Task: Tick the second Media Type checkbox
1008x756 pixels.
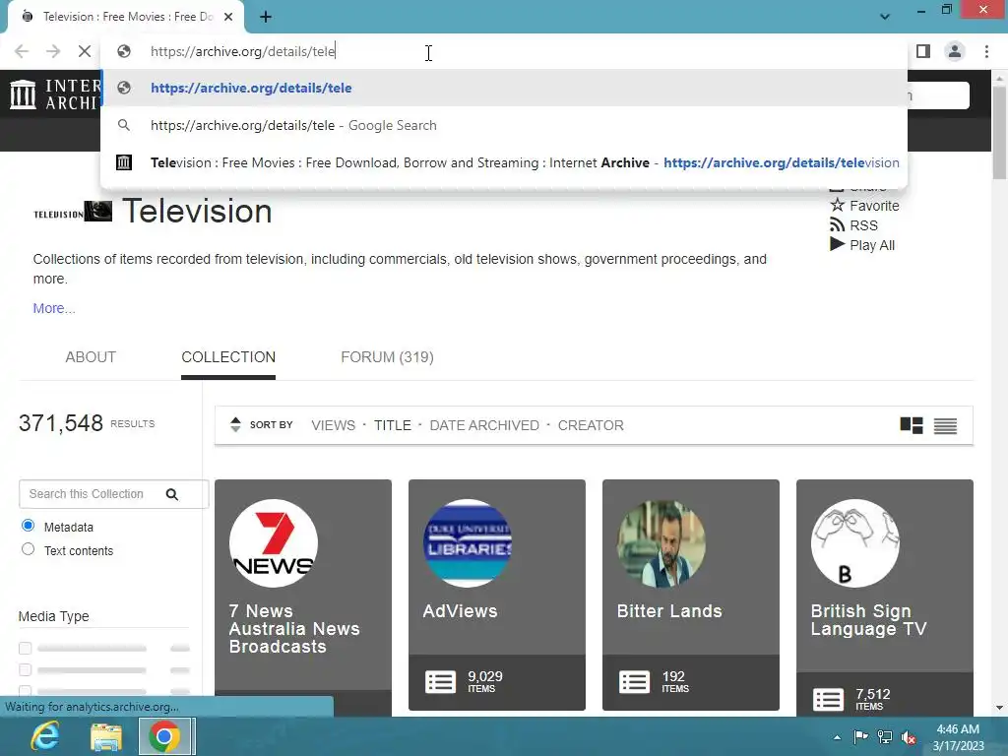Action: [25, 669]
